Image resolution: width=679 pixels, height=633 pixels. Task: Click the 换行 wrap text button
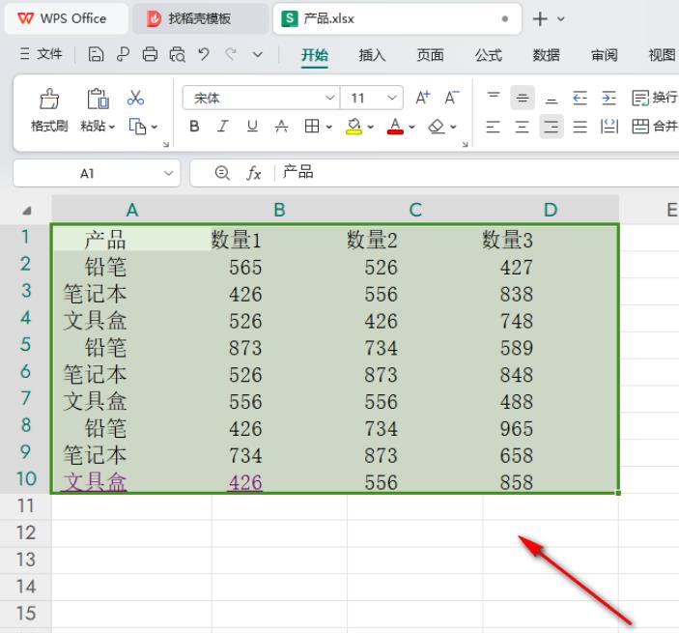[655, 98]
